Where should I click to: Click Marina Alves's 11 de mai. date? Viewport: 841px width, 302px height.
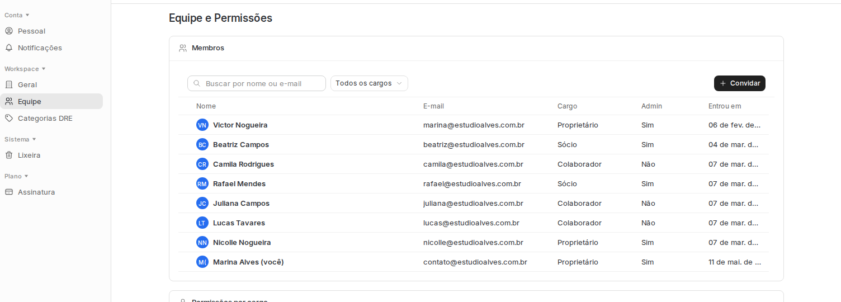click(735, 262)
